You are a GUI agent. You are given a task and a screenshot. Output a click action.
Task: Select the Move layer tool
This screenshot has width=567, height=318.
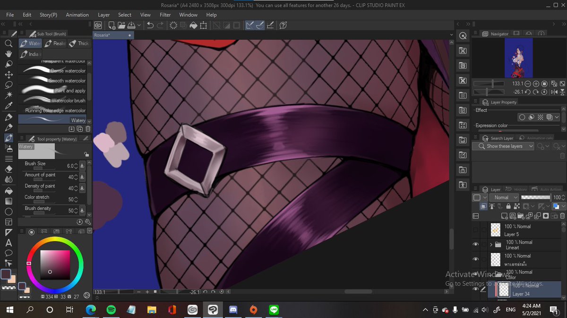pyautogui.click(x=8, y=74)
